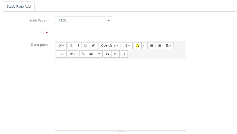Insert an ordered numbered list
This screenshot has width=237, height=134.
pos(159,46)
